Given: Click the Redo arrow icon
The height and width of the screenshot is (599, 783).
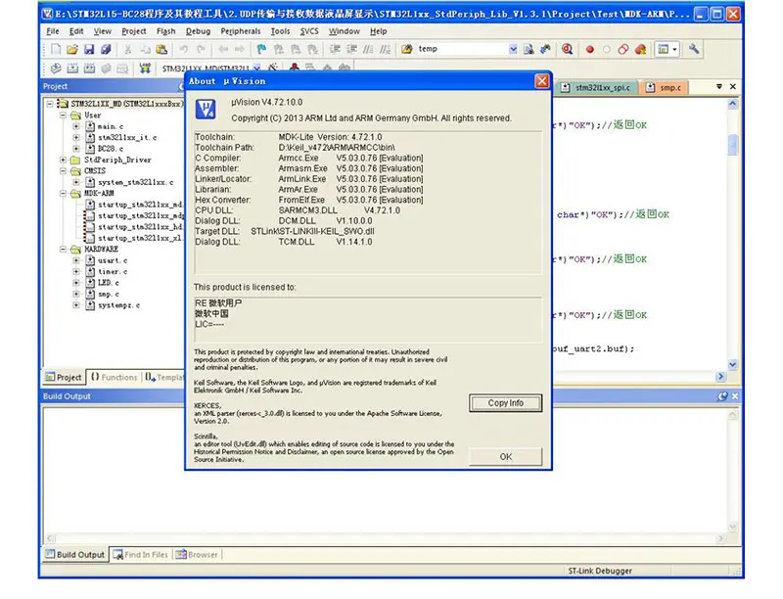Looking at the screenshot, I should [201, 49].
